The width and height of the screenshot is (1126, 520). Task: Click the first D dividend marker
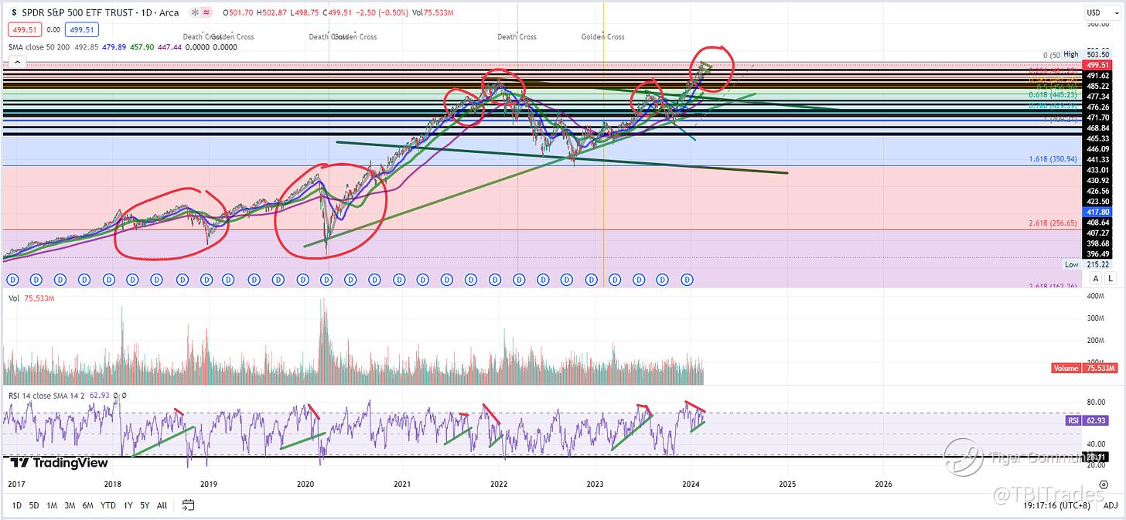(x=11, y=279)
